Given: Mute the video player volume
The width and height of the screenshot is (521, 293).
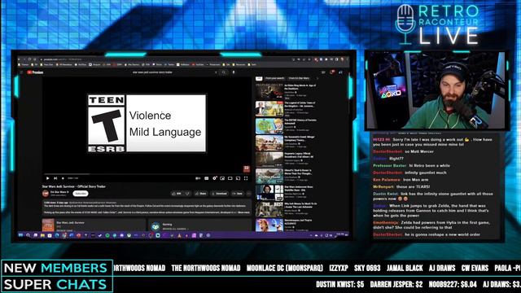Looking at the screenshot, I should coord(63,178).
